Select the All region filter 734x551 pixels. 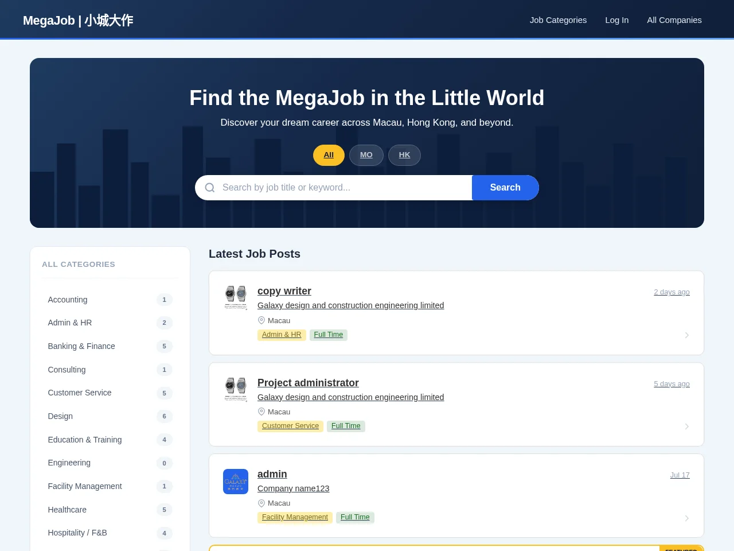click(329, 155)
